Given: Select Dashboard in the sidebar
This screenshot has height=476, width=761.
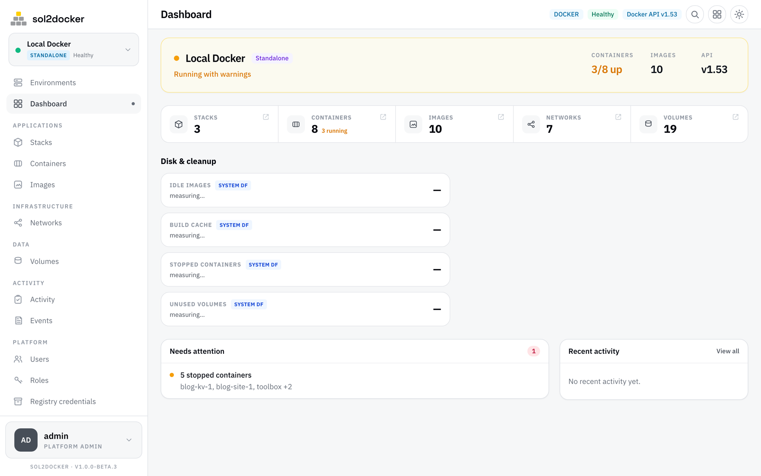Looking at the screenshot, I should [x=74, y=104].
